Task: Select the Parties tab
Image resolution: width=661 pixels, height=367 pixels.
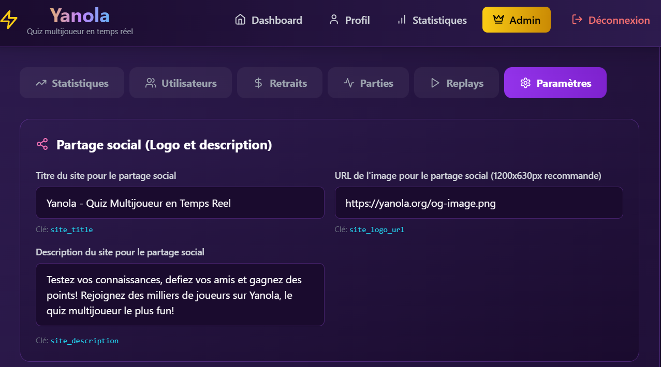Action: (368, 83)
